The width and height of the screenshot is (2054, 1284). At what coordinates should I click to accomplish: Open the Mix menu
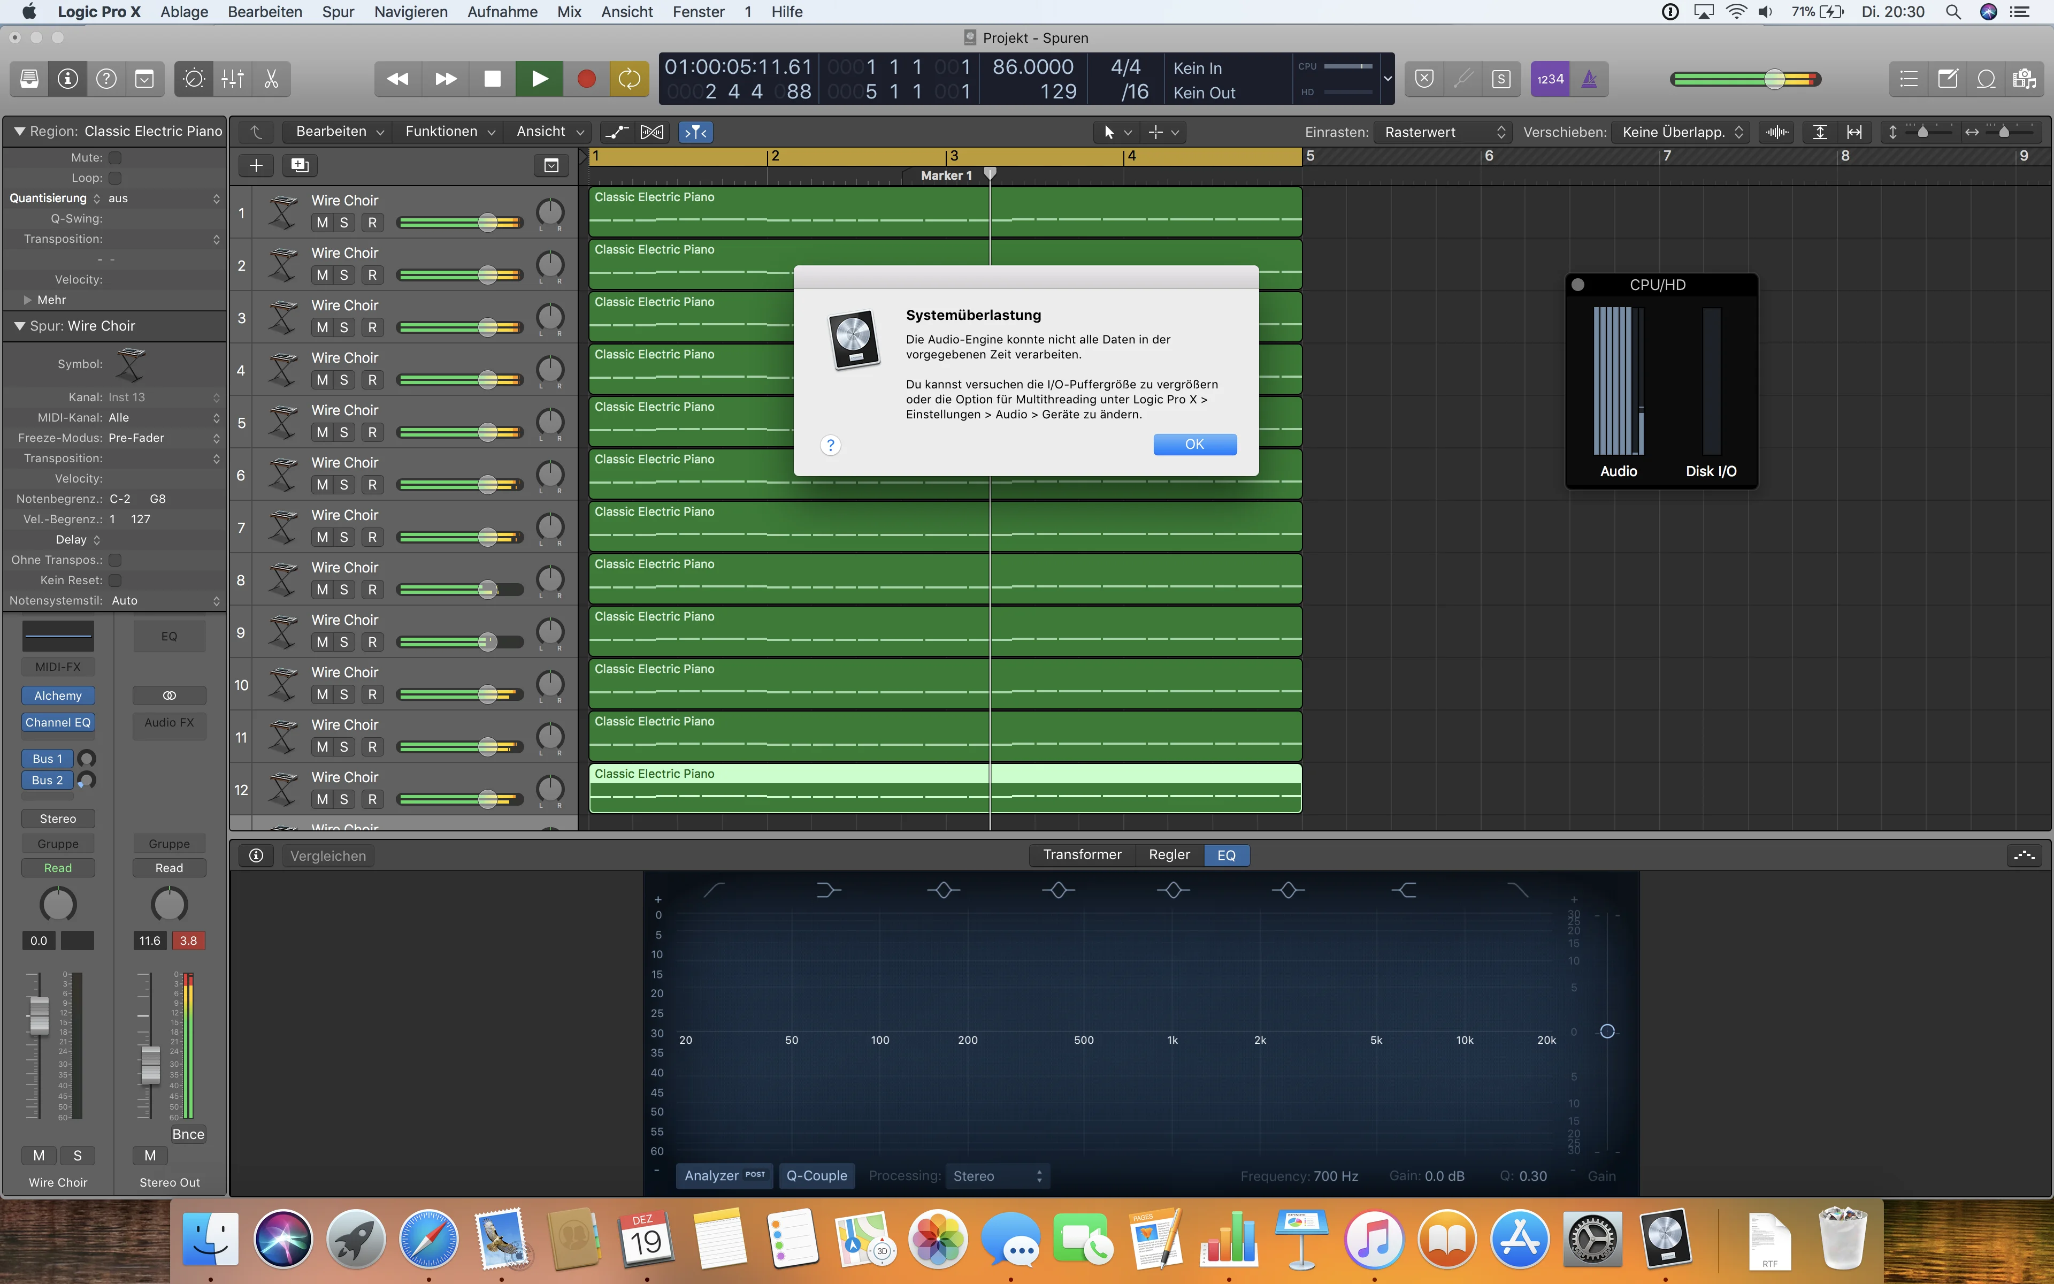coord(570,12)
